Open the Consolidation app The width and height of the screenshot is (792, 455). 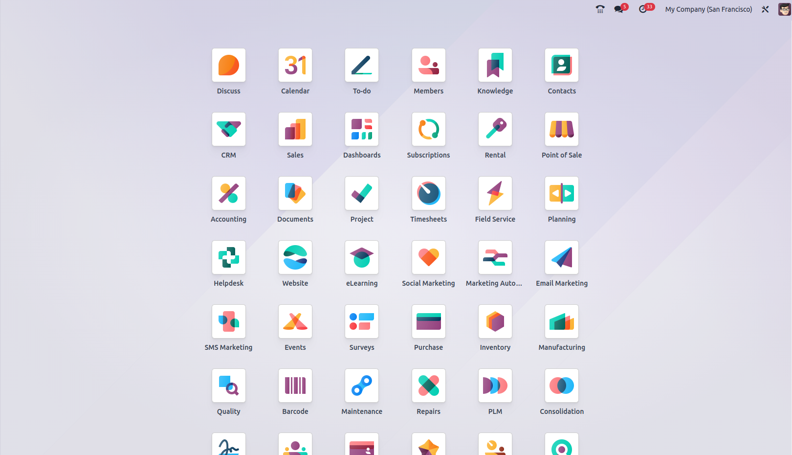pyautogui.click(x=561, y=386)
